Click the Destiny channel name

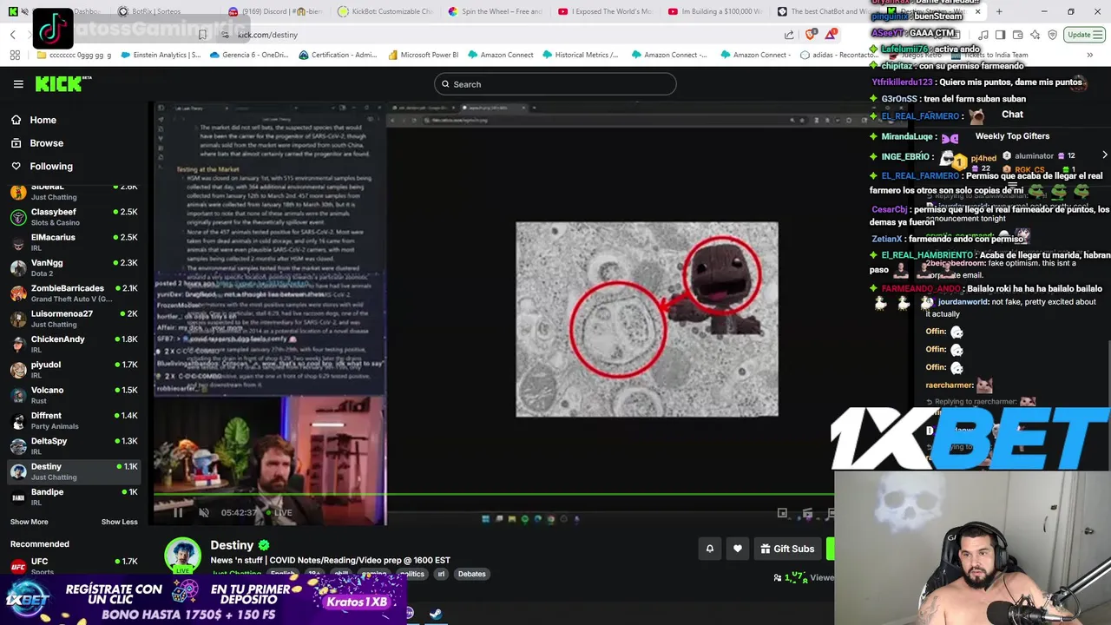232,545
